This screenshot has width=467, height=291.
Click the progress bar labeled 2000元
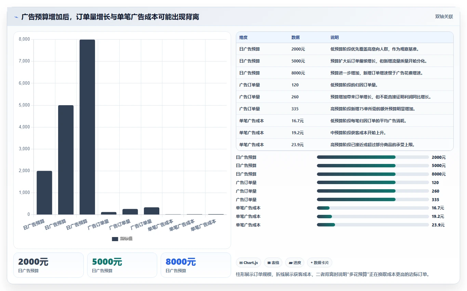[373, 157]
